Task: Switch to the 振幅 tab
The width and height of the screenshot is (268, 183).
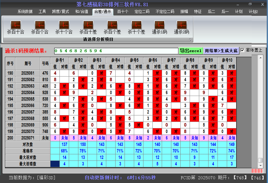Action: pos(184,12)
